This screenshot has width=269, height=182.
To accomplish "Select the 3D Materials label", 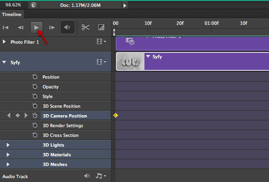I will pyautogui.click(x=57, y=155).
